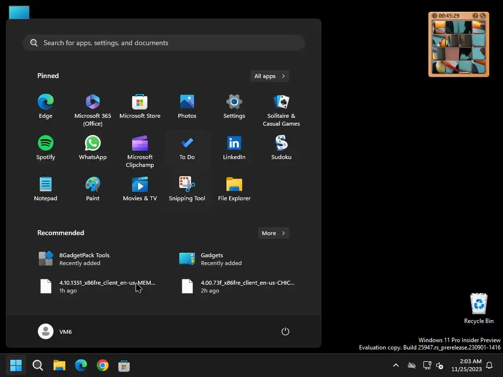Open the Photos app
Viewport: 503px width, 377px height.
coord(187,107)
